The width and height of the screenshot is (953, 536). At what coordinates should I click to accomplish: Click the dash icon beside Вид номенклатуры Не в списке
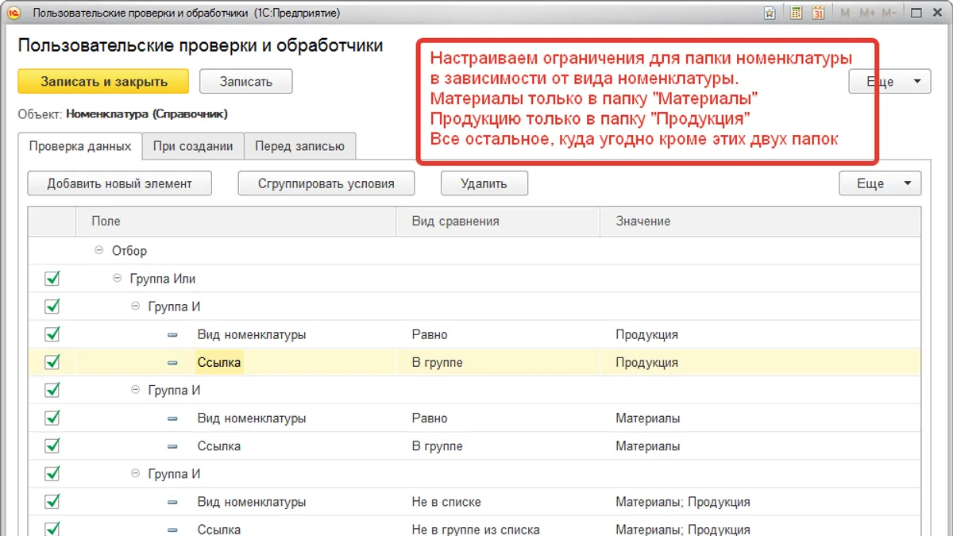tap(173, 502)
